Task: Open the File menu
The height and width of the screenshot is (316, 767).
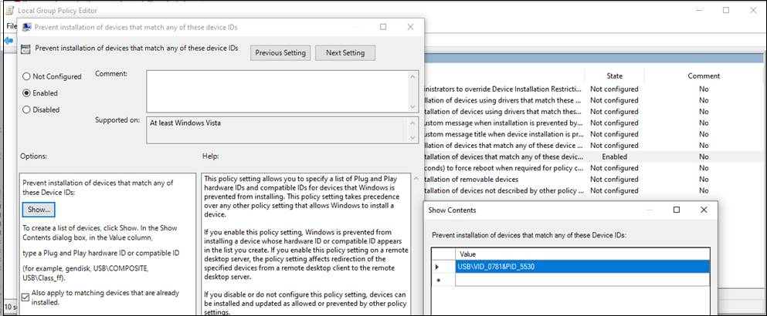Action: 12,26
